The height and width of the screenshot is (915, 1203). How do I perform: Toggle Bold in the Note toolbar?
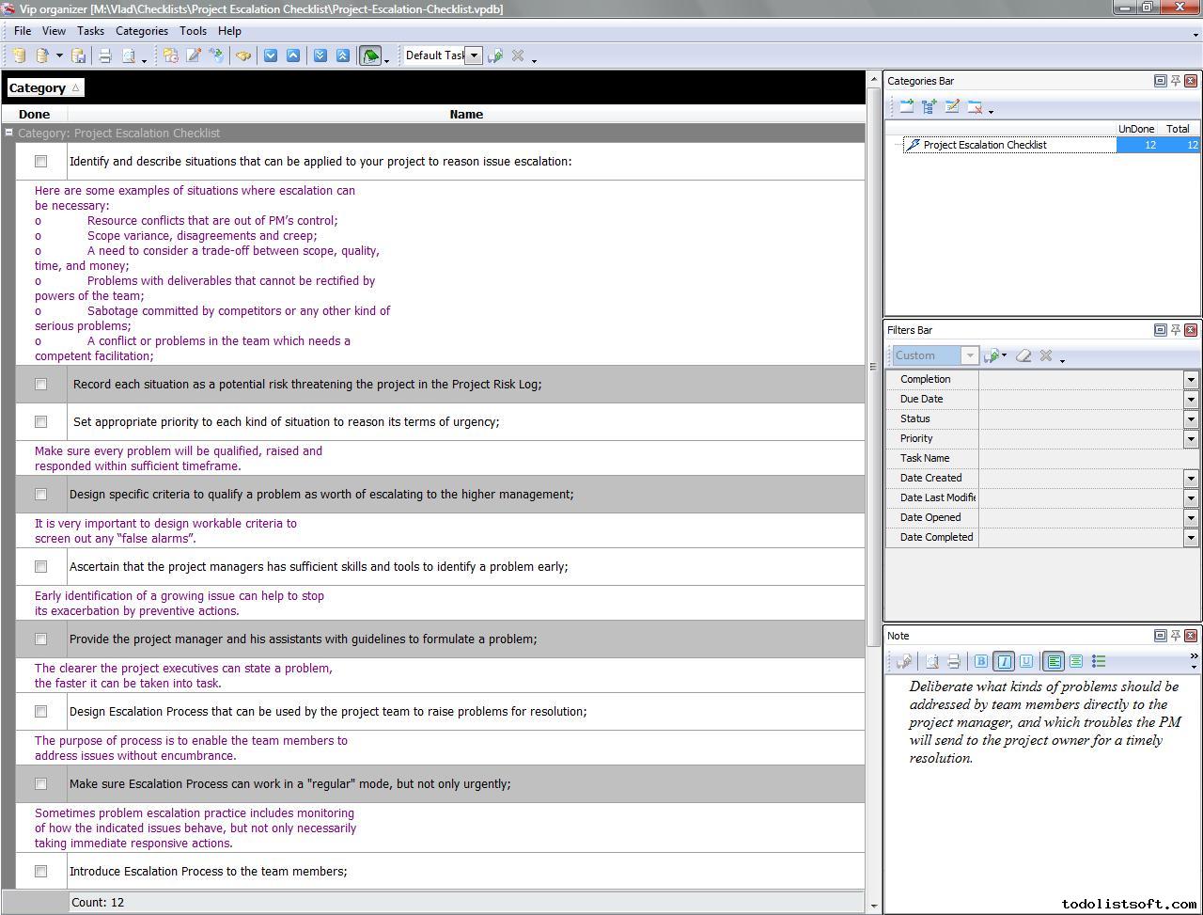980,661
